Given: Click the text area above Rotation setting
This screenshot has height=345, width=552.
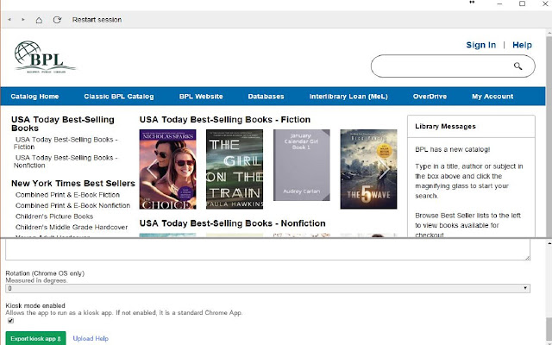Looking at the screenshot, I should (x=267, y=249).
